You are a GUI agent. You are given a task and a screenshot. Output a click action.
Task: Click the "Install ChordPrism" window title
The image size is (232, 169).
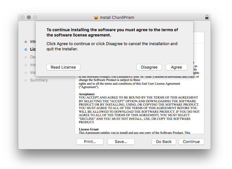point(117,17)
